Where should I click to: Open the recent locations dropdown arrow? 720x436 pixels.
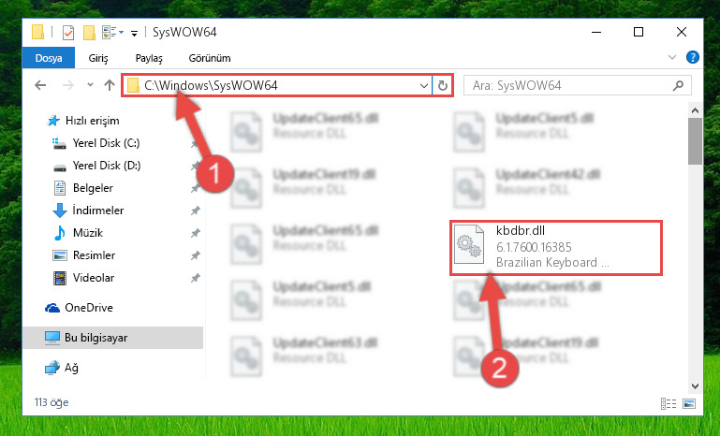90,85
